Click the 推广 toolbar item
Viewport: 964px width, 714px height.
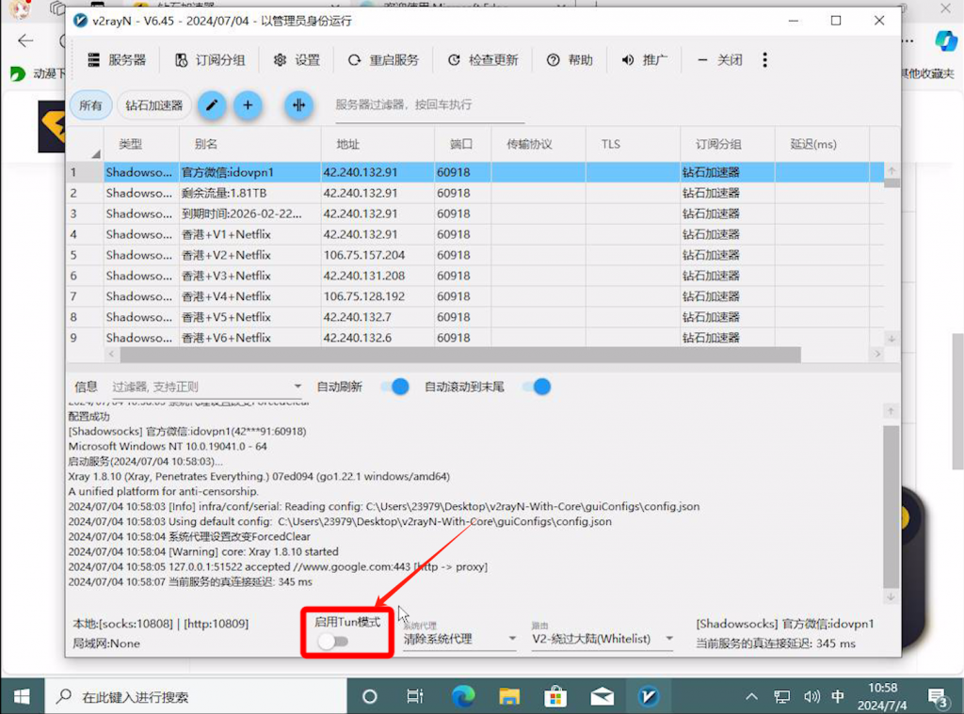click(x=644, y=59)
